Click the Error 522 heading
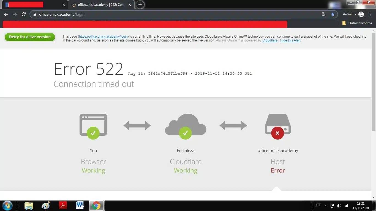The image size is (376, 211). coord(88,69)
